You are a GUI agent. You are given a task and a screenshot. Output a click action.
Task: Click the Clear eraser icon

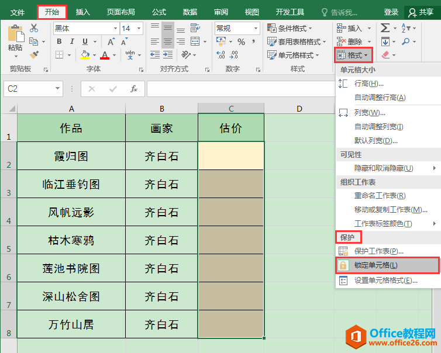(385, 55)
